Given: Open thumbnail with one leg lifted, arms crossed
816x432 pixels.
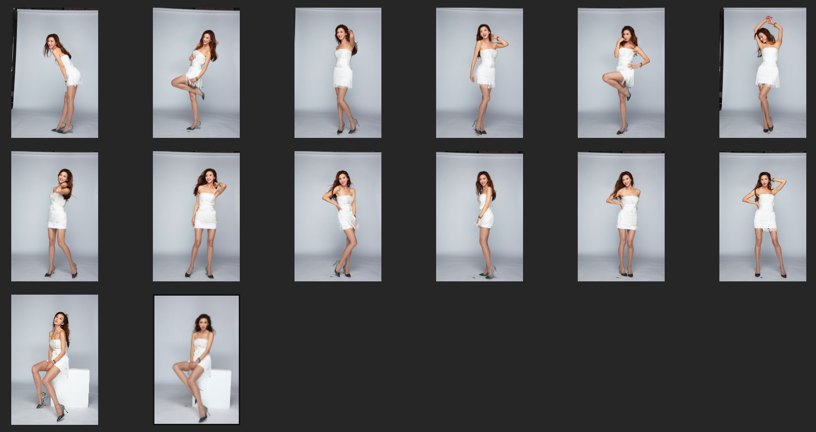Looking at the screenshot, I should 196,73.
